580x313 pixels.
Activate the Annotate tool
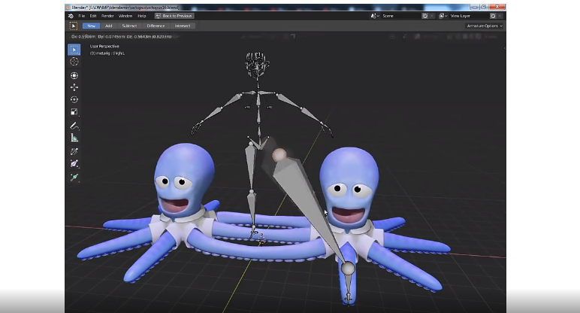74,125
